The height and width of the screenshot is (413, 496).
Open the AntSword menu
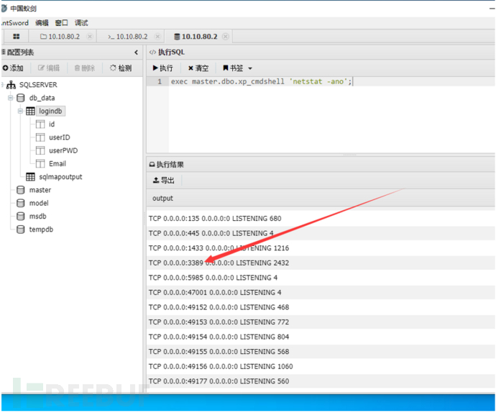point(14,23)
